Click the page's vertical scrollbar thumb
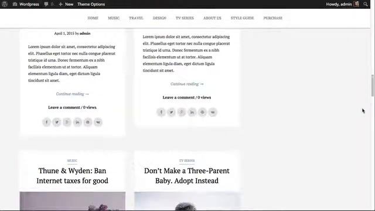Screen dimensions: 375x211 pyautogui.click(x=373, y=86)
